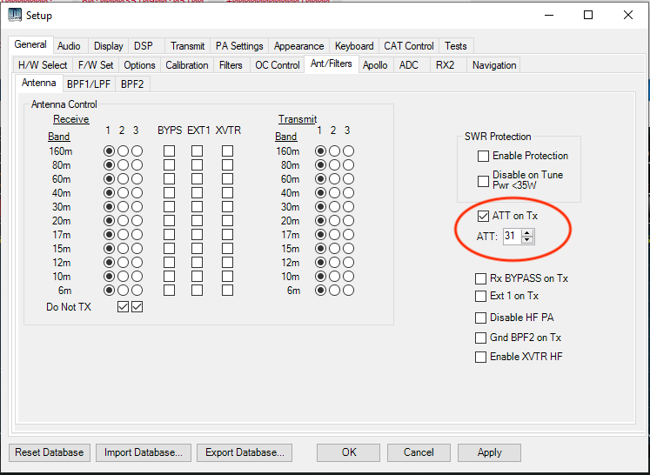Check Rx BYPASS on Tx option
The image size is (650, 475).
point(481,278)
